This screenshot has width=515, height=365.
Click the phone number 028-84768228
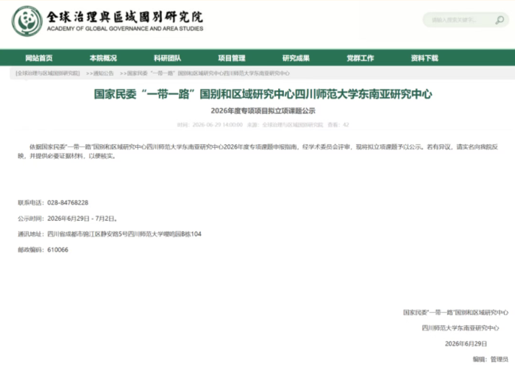tap(68, 202)
